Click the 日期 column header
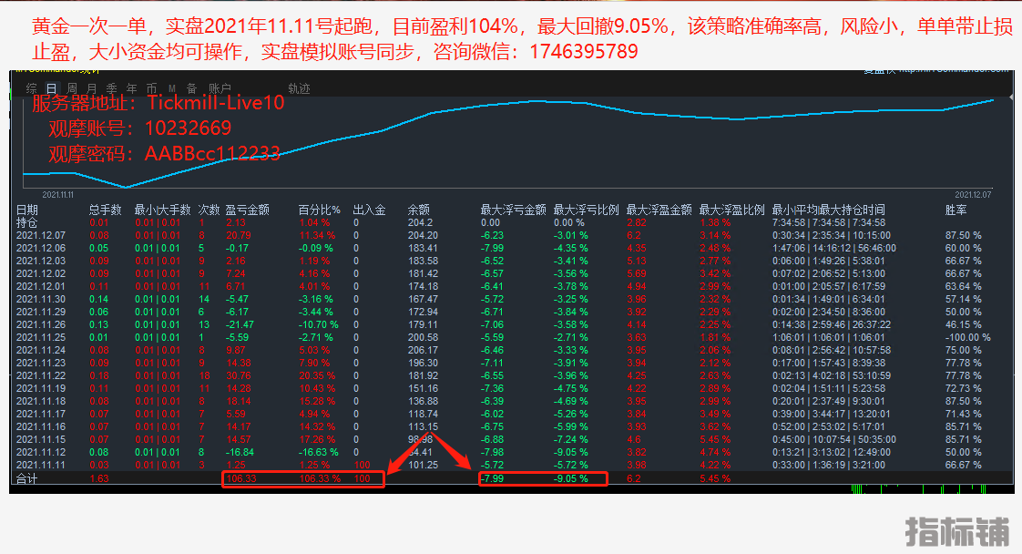The width and height of the screenshot is (1022, 554). tap(27, 210)
